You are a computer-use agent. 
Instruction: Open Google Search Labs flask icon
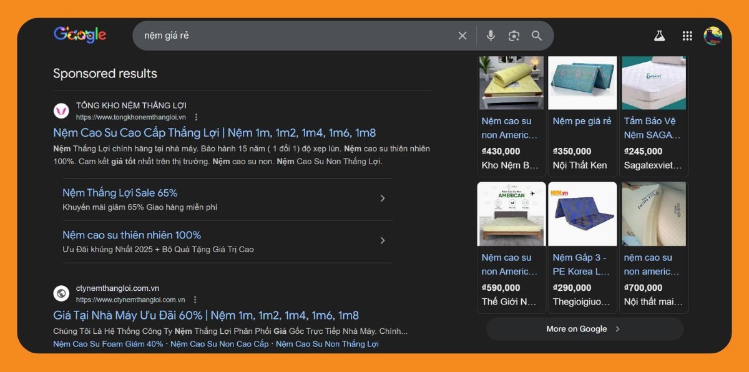coord(660,36)
